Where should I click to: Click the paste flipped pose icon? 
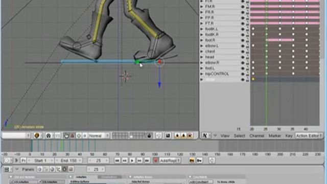[190, 136]
